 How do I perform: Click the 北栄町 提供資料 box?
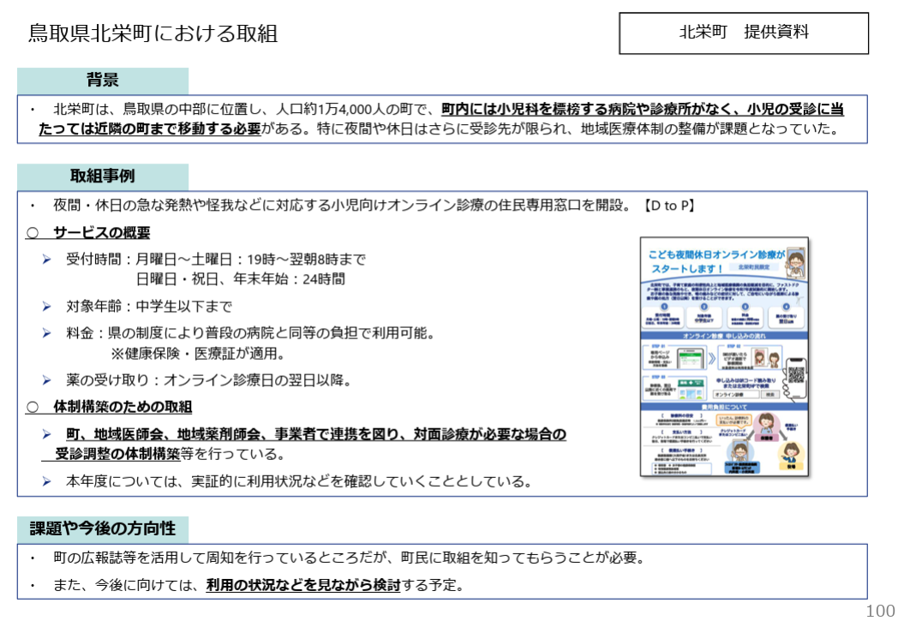[x=744, y=33]
